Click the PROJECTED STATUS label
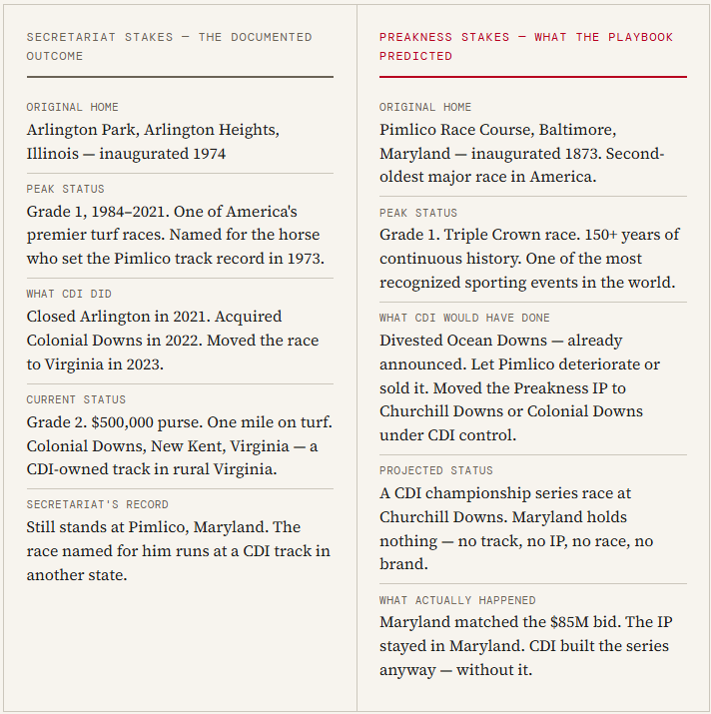Viewport: 711px width, 714px height. (x=436, y=470)
